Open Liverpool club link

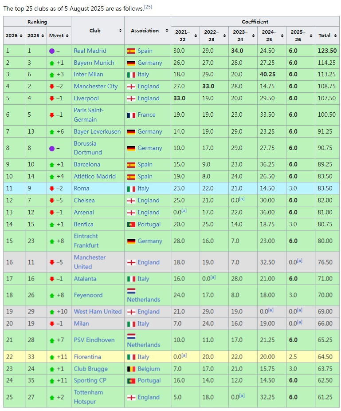[86, 98]
